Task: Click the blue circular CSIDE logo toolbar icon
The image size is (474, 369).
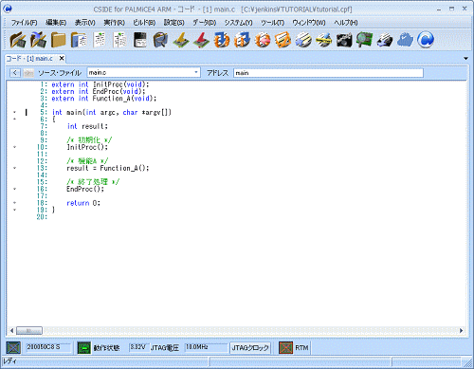Action: point(426,40)
